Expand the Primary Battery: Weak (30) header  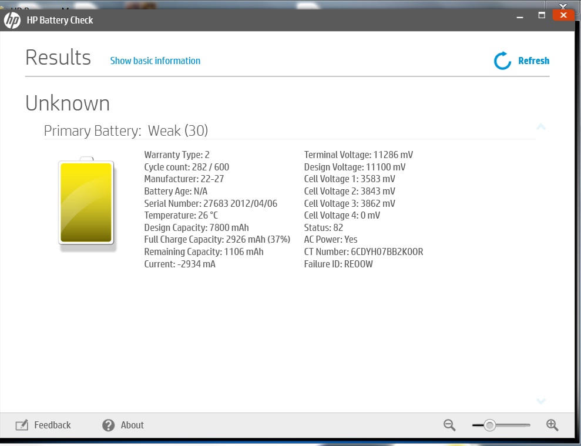point(126,130)
